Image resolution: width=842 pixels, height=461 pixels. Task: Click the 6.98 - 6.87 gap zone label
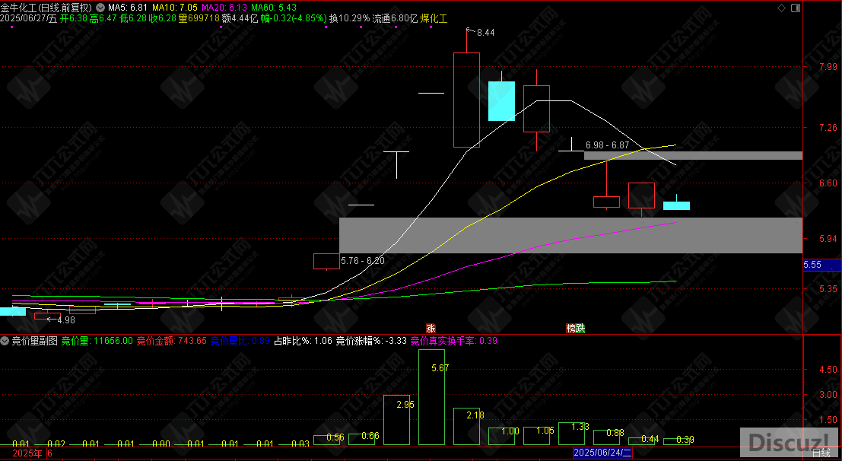[x=607, y=145]
